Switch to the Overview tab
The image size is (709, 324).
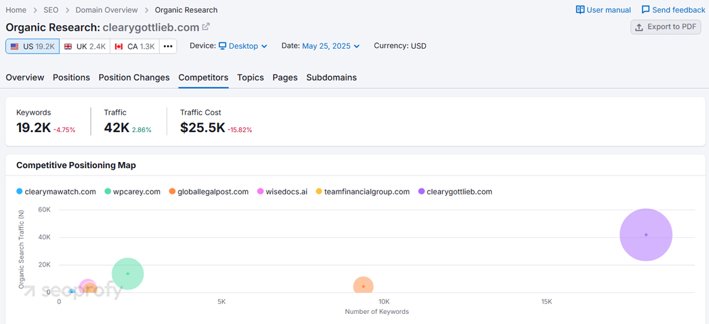(x=25, y=77)
